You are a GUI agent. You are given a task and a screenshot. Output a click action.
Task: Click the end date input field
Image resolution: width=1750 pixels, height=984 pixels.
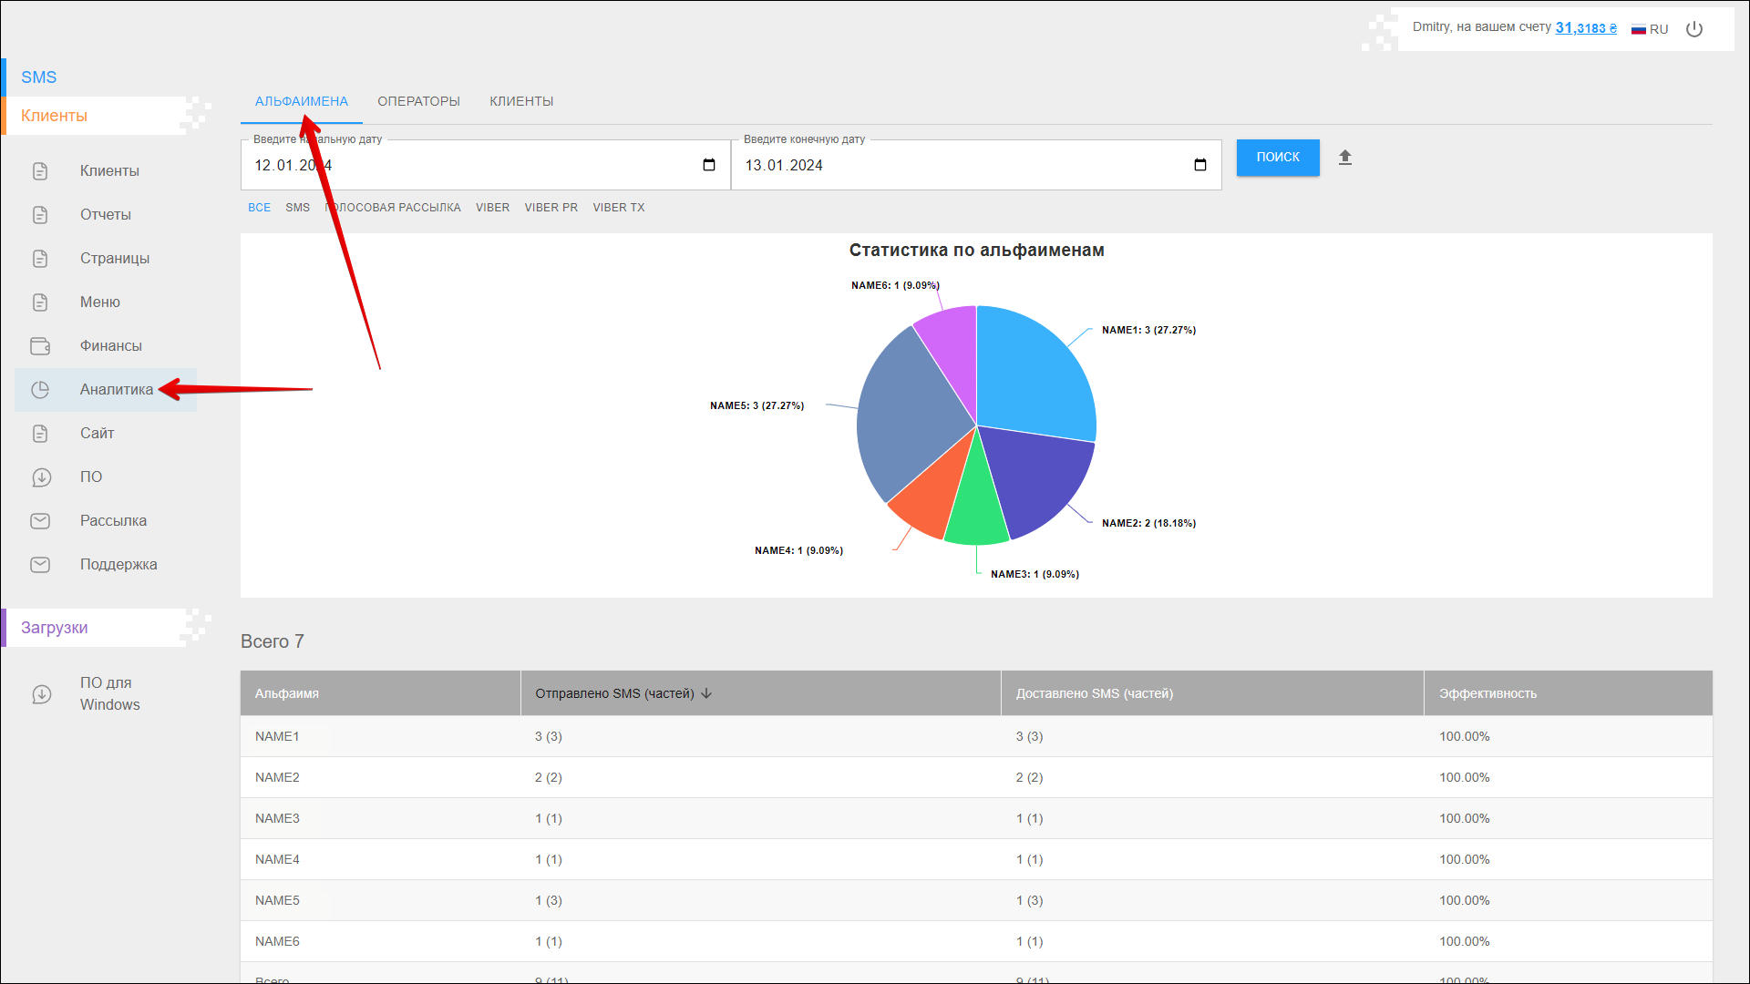[x=957, y=165]
